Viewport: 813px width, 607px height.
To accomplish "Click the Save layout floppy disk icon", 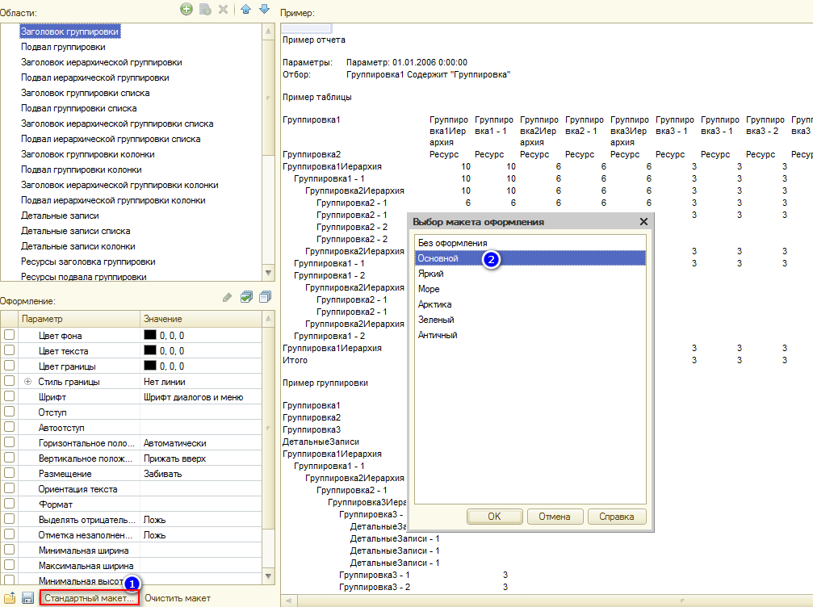I will 27,598.
